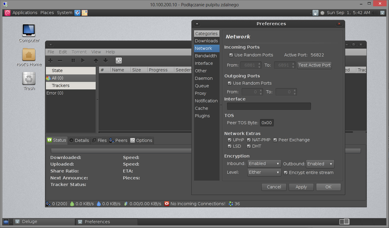Viewport: 389px width, 228px height.
Task: Open the Preferences mixer toolbar icon
Action: pyautogui.click(x=119, y=61)
